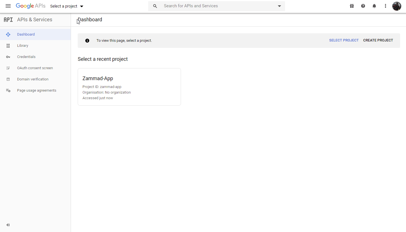406x232 pixels.
Task: Open the Page usage agreements item
Action: pyautogui.click(x=35, y=91)
